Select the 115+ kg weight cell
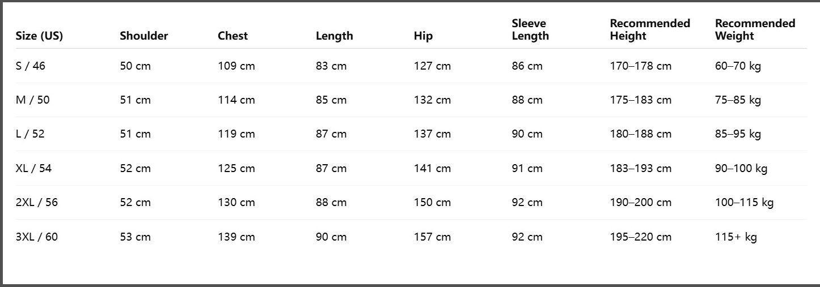Viewport: 820px width, 287px height. (736, 237)
